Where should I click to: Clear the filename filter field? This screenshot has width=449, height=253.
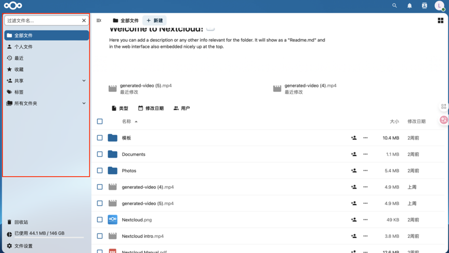tap(84, 21)
